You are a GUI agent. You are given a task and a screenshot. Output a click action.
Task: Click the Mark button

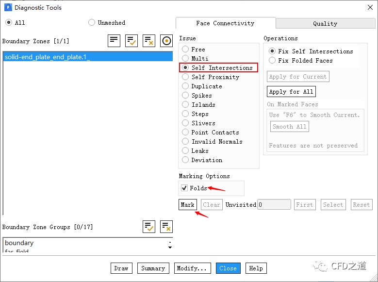pyautogui.click(x=188, y=204)
